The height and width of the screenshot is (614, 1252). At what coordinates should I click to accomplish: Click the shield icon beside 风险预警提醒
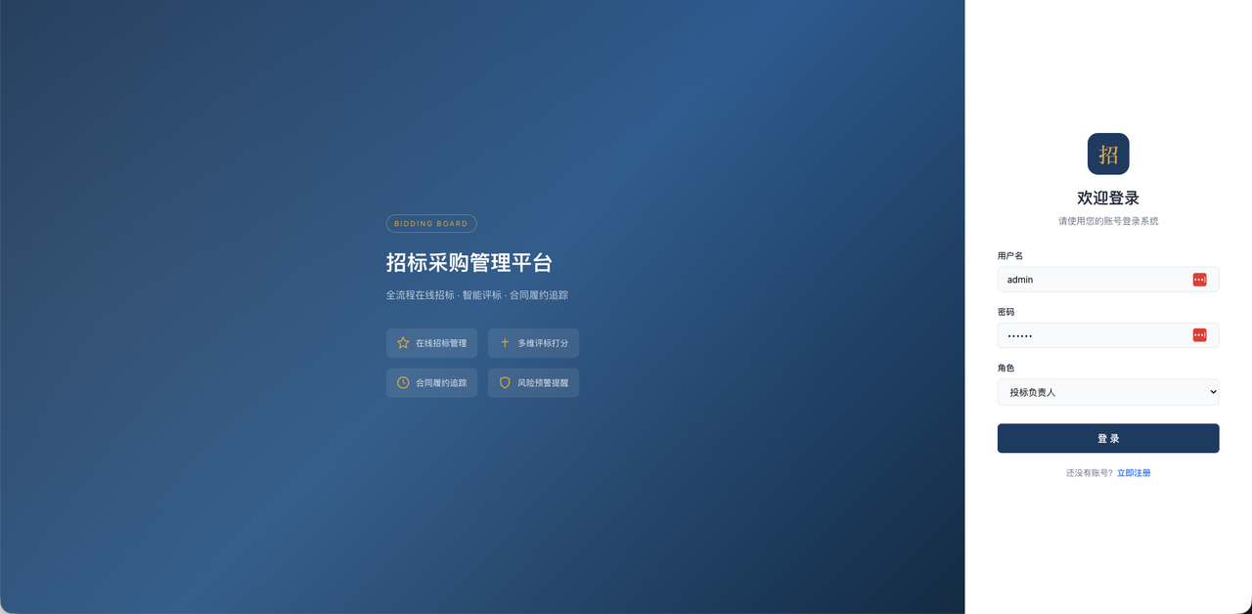coord(505,382)
